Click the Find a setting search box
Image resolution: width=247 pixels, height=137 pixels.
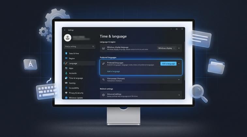(x=80, y=46)
